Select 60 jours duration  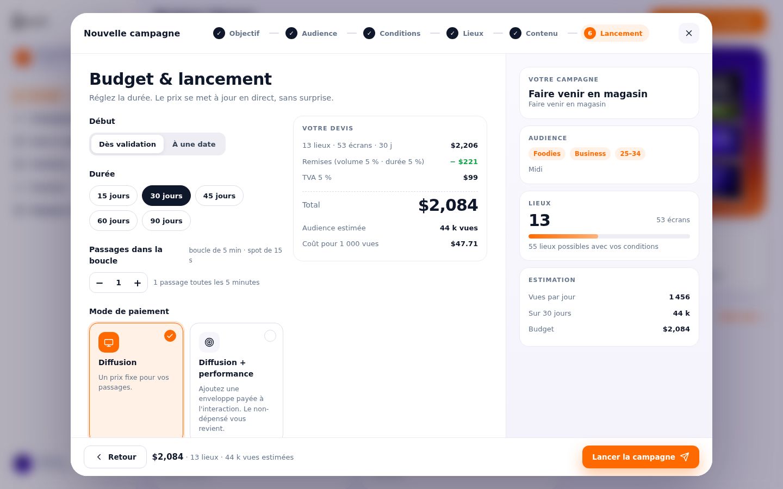[113, 221]
